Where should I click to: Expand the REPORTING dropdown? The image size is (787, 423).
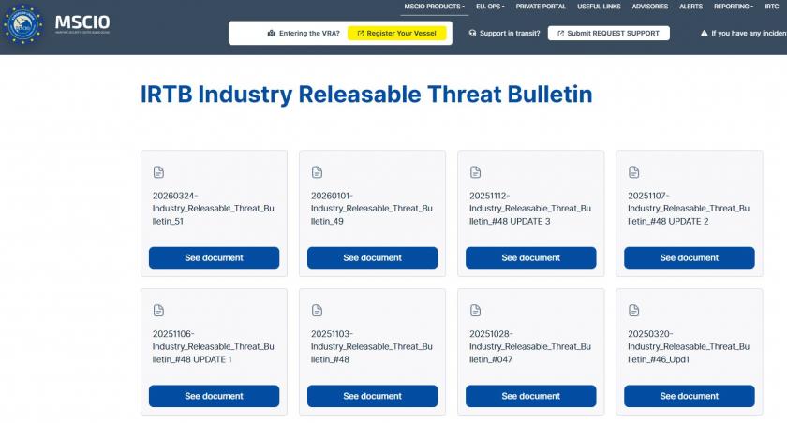734,7
